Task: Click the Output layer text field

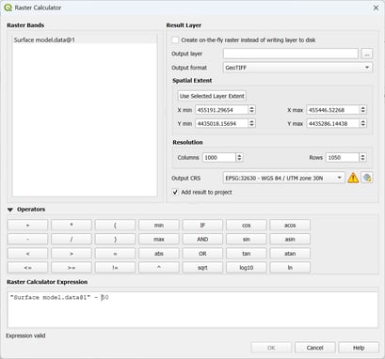Action: coord(291,54)
